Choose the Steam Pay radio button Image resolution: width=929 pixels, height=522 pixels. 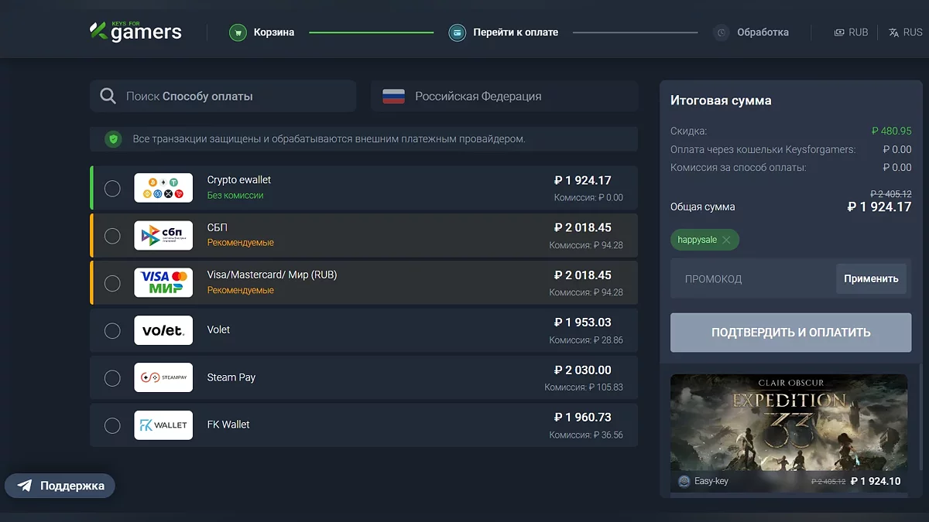coord(112,378)
